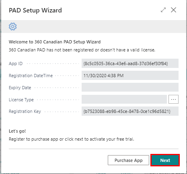187x174 pixels.
Task: Click the empty Expiry Date field
Action: pos(130,87)
